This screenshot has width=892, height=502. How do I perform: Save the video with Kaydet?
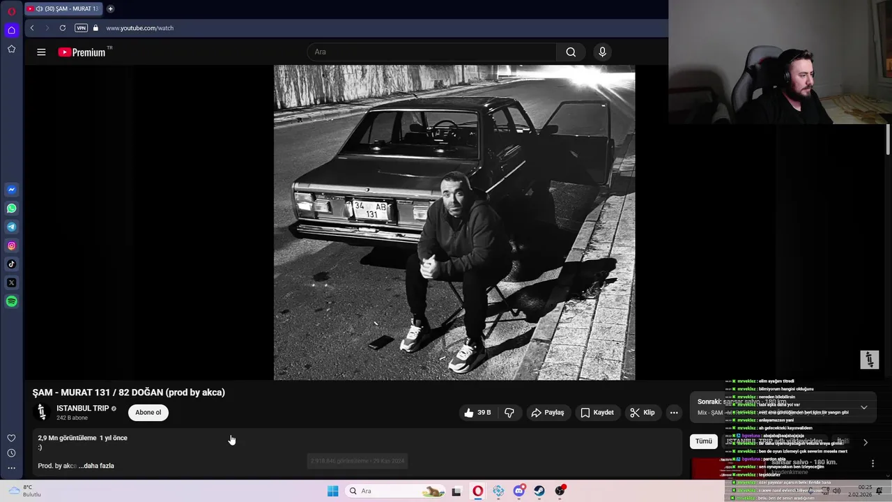pyautogui.click(x=597, y=413)
